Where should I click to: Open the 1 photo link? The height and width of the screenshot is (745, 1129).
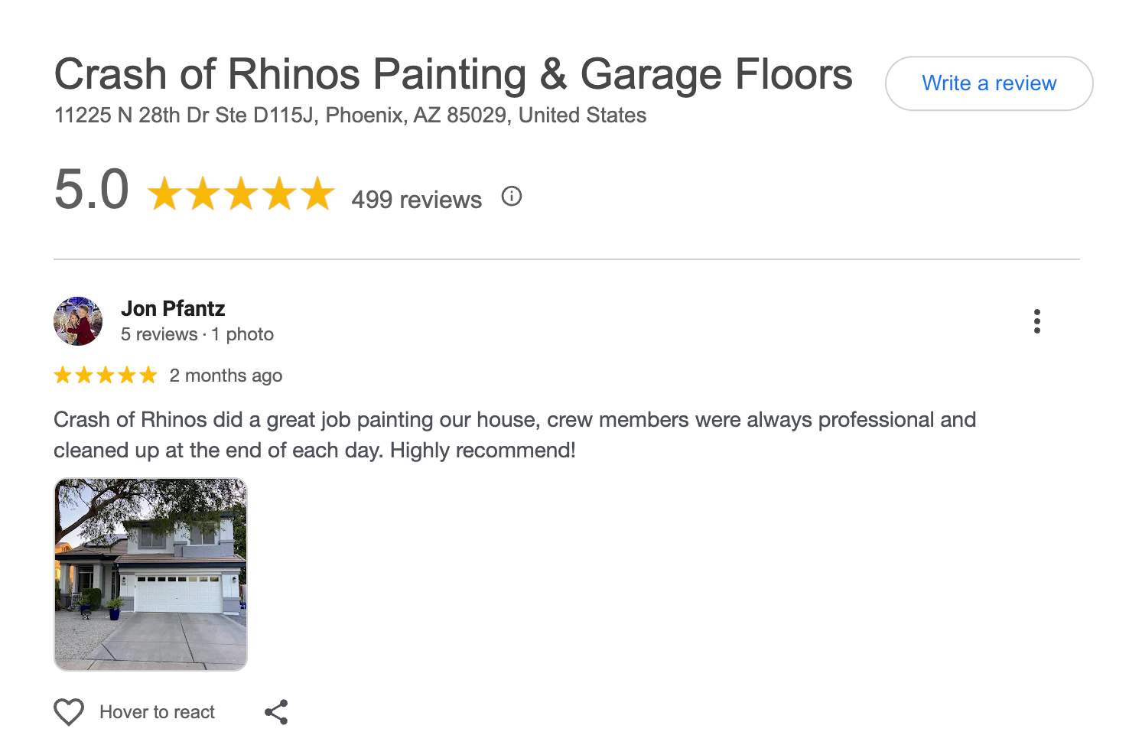coord(242,334)
